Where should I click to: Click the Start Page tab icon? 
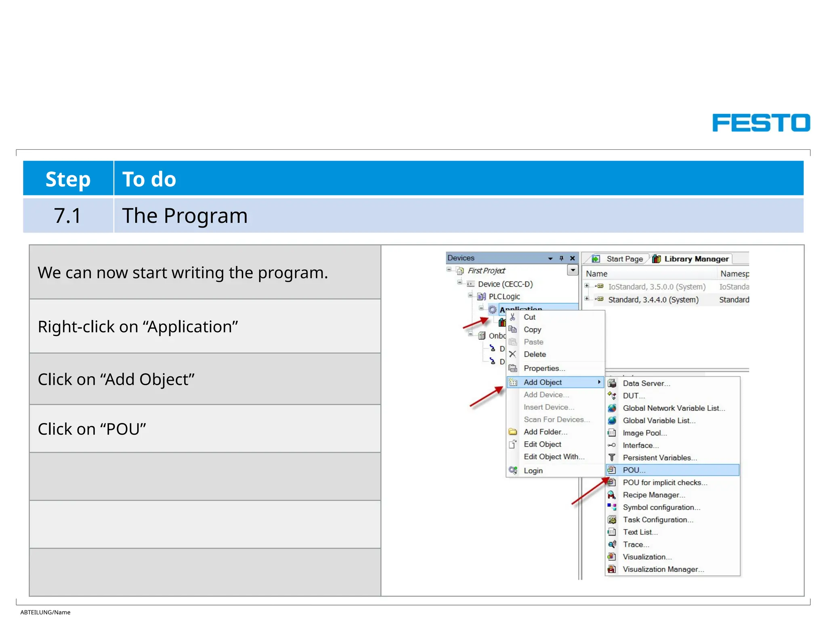pos(596,259)
